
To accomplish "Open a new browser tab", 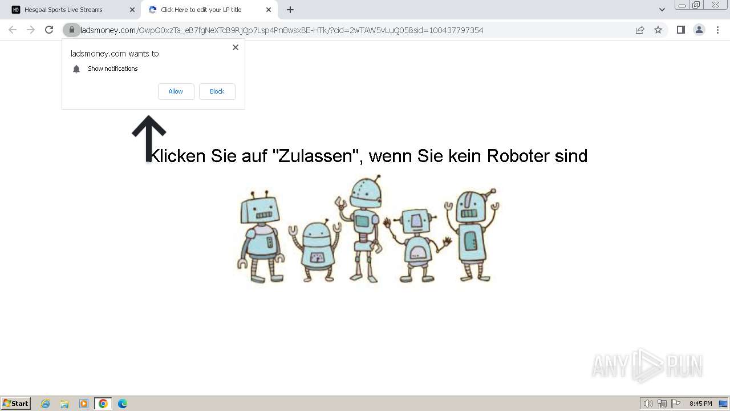I will tap(290, 10).
